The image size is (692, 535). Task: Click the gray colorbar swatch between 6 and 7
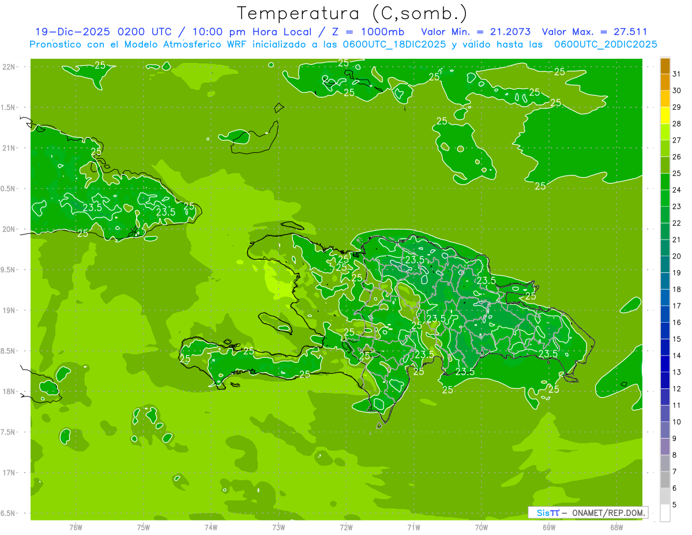click(x=665, y=480)
